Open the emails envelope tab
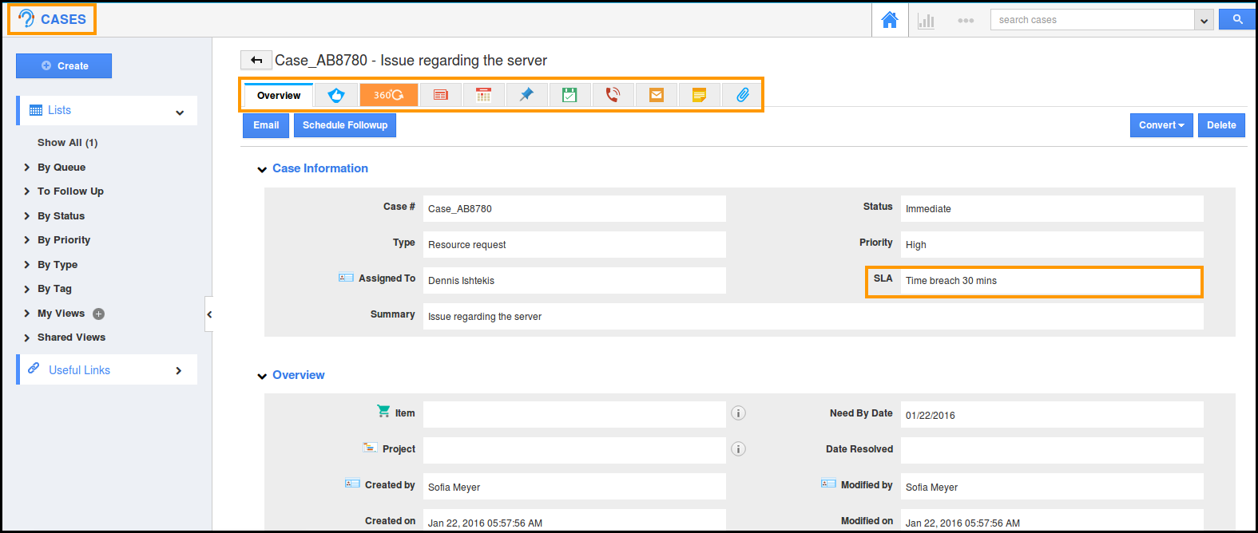Image resolution: width=1258 pixels, height=533 pixels. [x=656, y=95]
